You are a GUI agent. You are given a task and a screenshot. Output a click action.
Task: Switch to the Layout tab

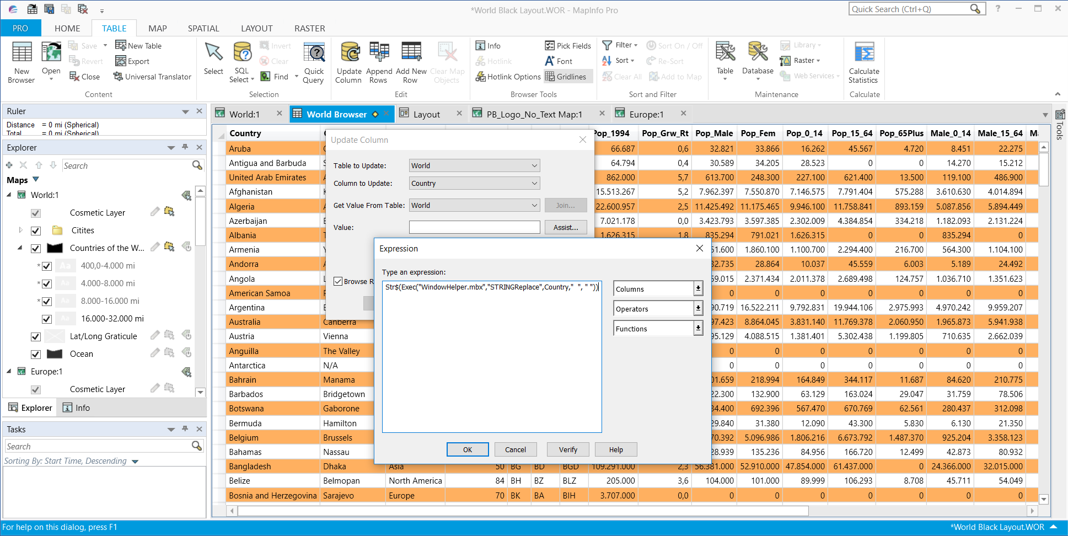click(x=426, y=114)
